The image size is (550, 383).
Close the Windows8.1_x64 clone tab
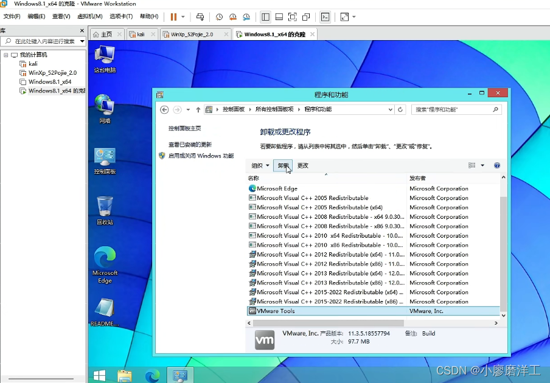tap(312, 34)
